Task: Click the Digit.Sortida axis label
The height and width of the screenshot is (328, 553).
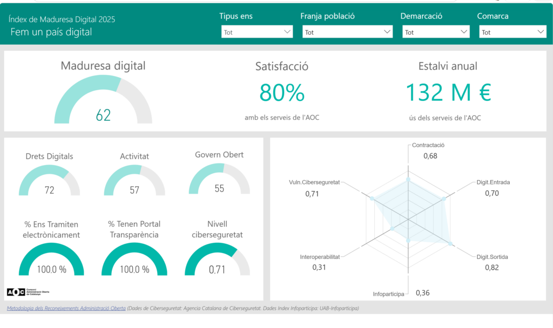Action: (493, 257)
